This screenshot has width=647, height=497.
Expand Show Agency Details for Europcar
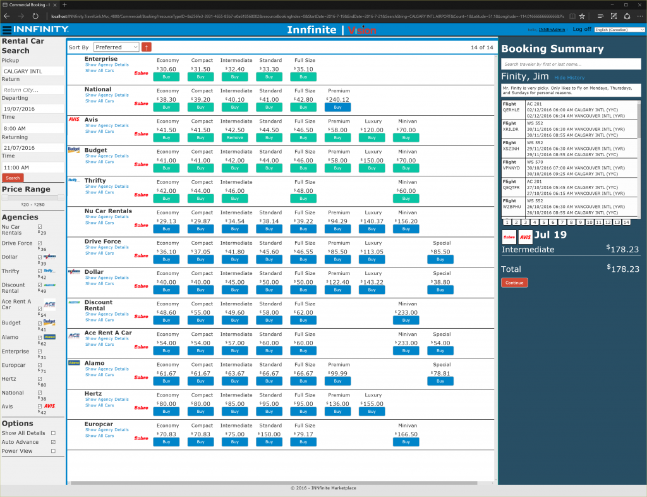(x=107, y=430)
